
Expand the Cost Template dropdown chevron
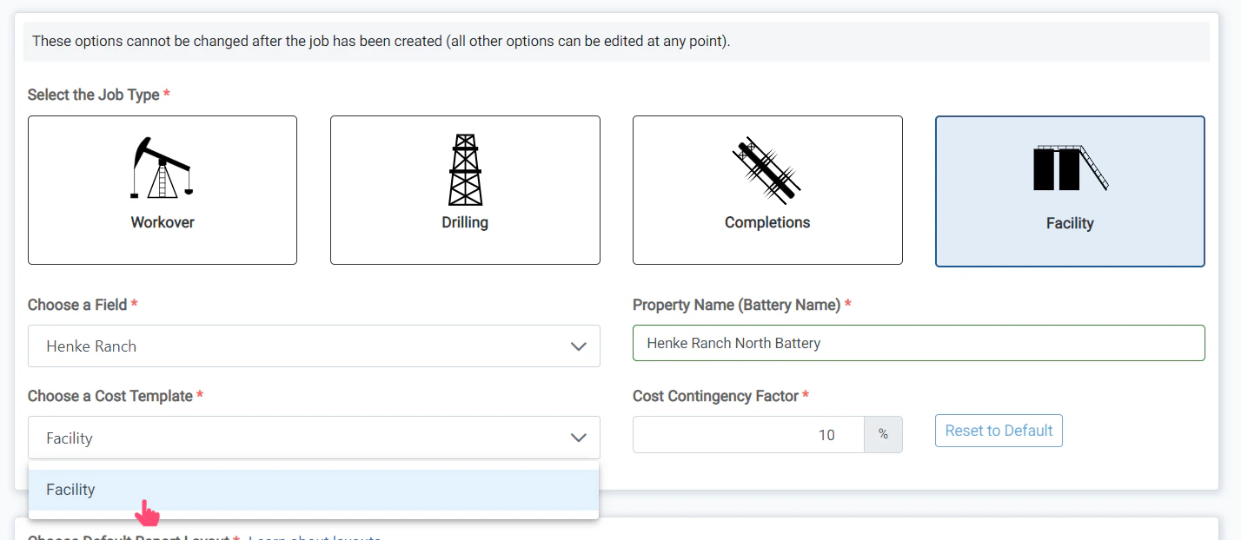click(x=578, y=438)
